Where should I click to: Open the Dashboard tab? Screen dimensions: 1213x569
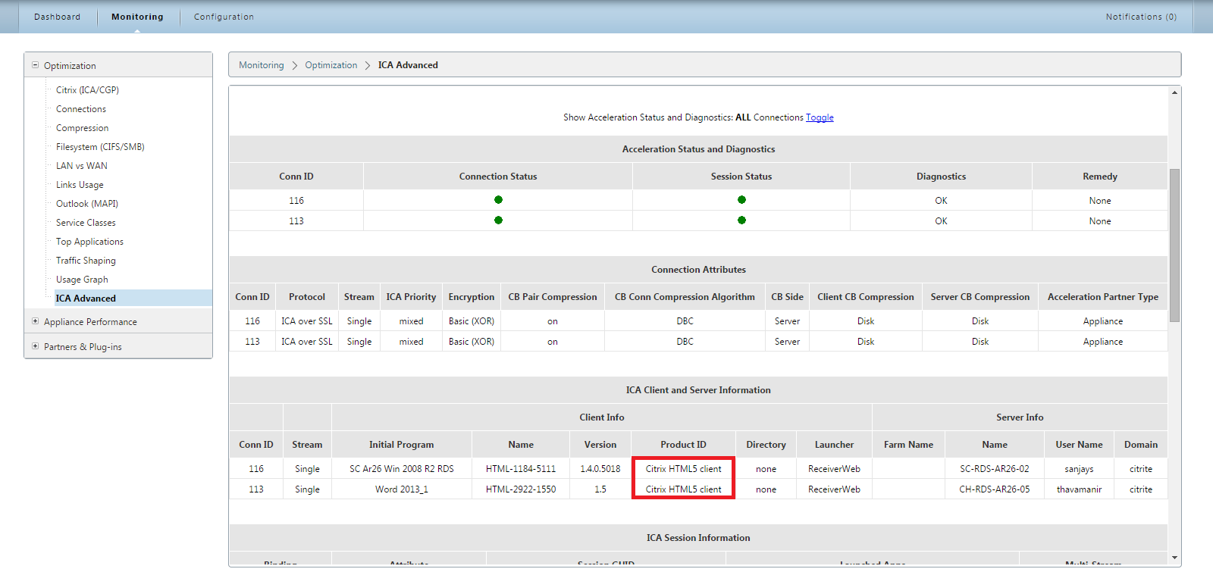[x=57, y=17]
